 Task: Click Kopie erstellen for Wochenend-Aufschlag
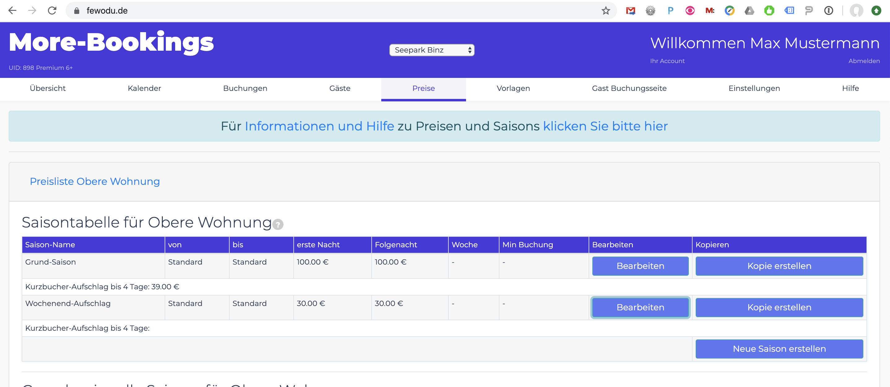point(779,307)
